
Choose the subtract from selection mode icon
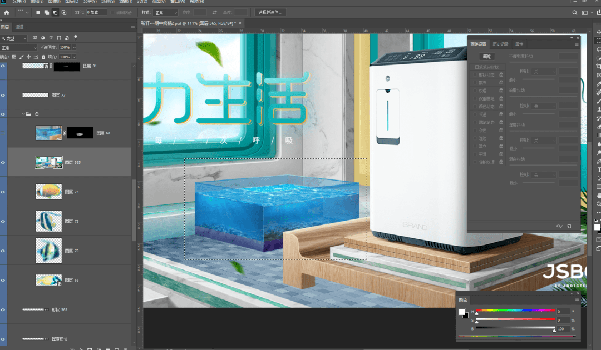point(55,13)
